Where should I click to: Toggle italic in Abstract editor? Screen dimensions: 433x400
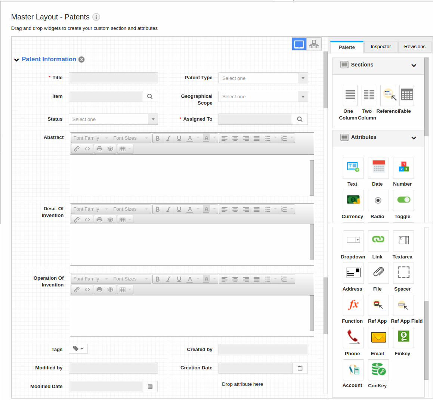coord(168,138)
